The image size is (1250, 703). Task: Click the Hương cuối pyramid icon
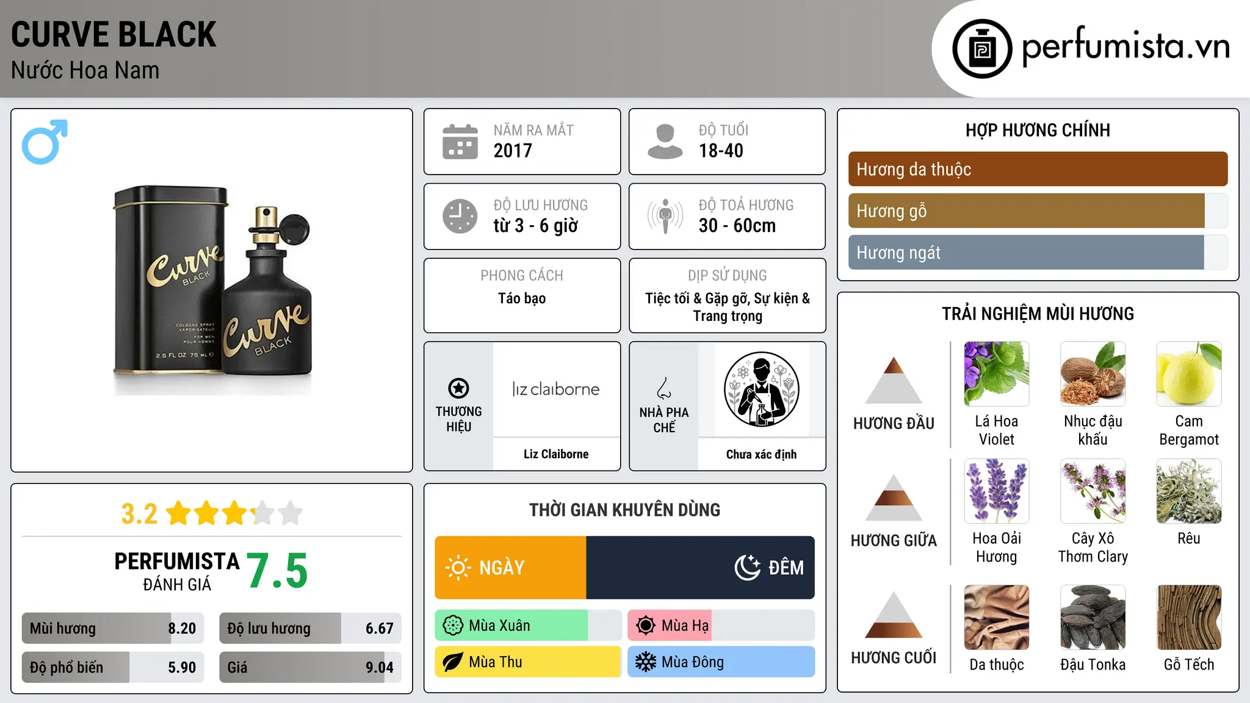tap(894, 615)
